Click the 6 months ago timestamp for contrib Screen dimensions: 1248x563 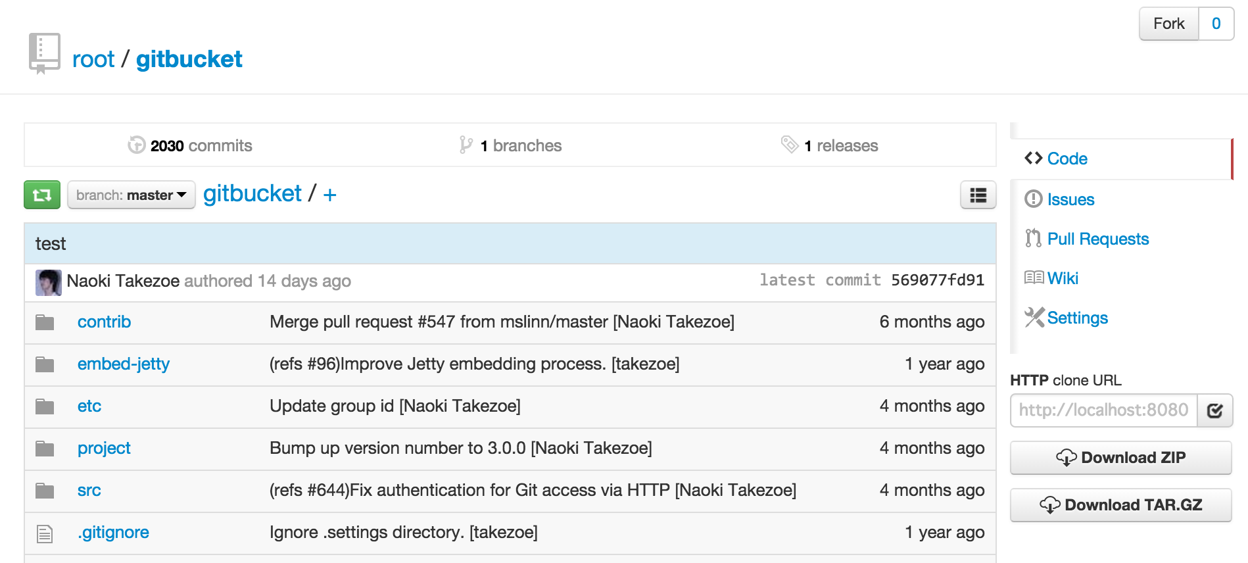point(932,322)
